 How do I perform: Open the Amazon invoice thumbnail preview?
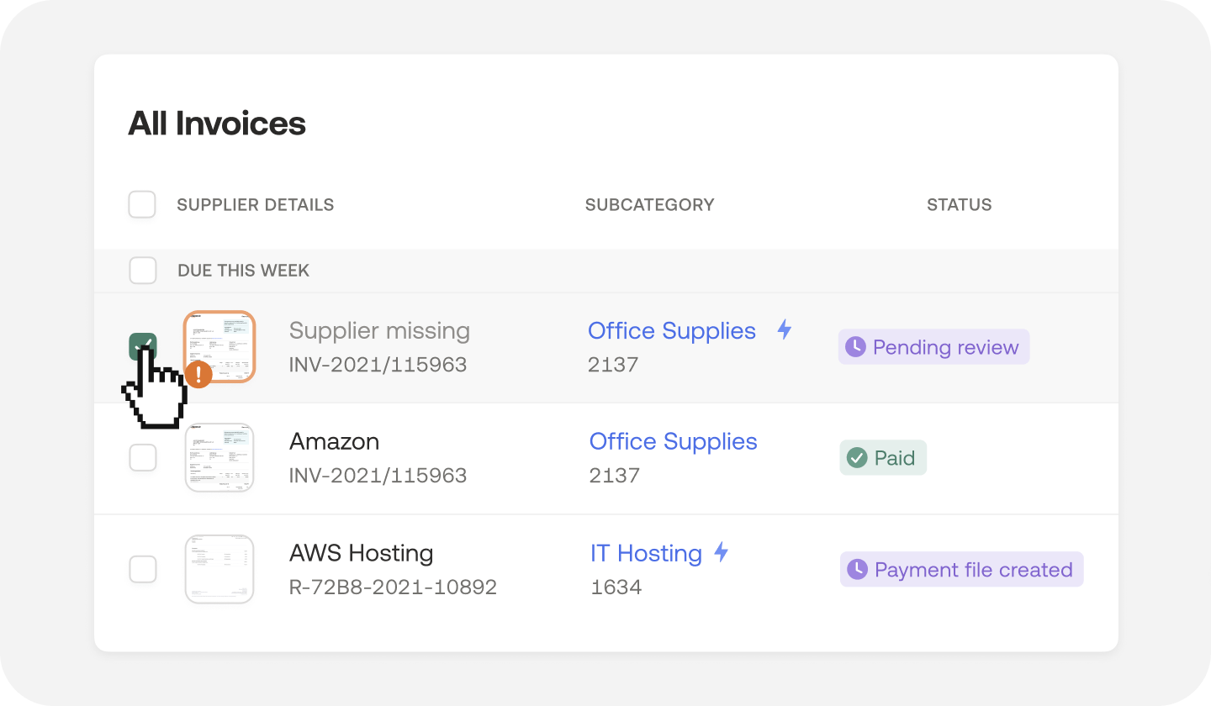pyautogui.click(x=219, y=458)
